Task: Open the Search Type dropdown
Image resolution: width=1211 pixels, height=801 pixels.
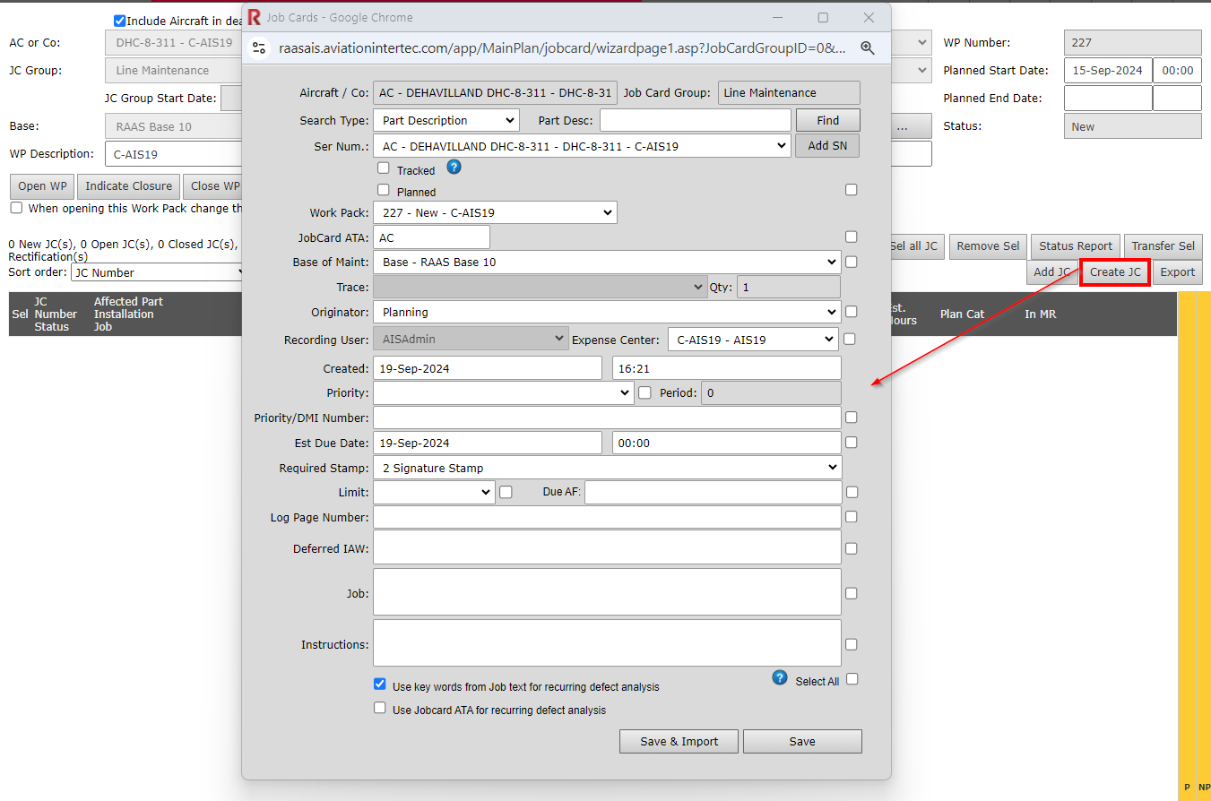Action: (446, 120)
